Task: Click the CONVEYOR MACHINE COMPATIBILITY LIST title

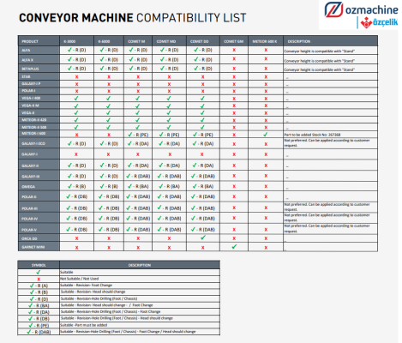Action: coord(132,18)
